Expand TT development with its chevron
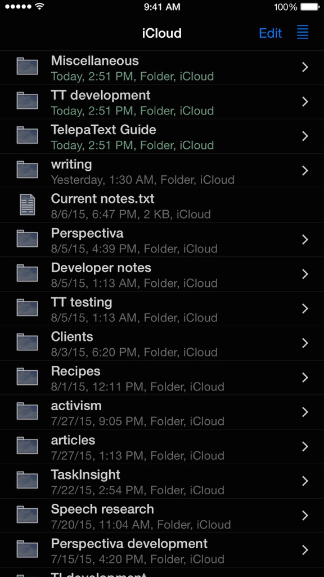This screenshot has width=324, height=577. click(305, 101)
